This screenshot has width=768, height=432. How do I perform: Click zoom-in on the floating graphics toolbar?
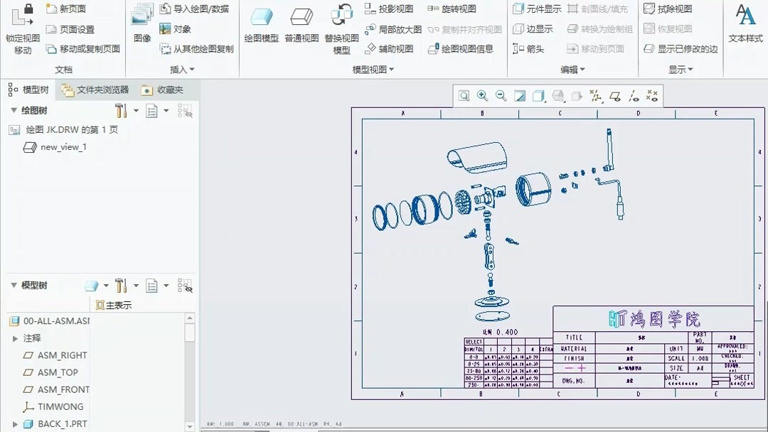pyautogui.click(x=482, y=94)
